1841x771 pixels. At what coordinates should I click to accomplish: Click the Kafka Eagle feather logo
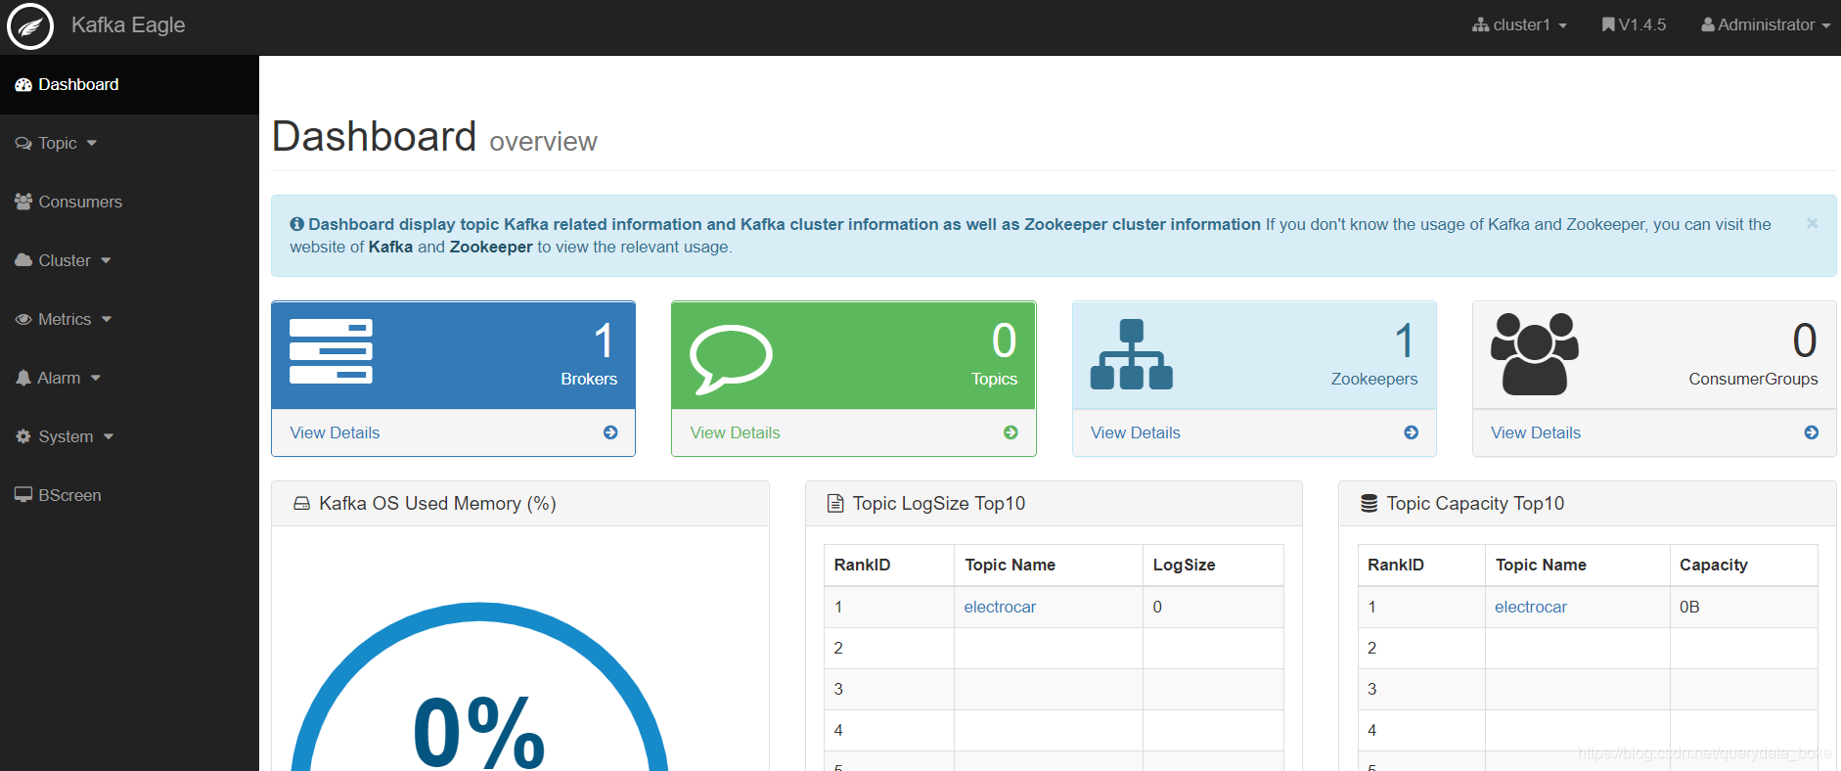tap(30, 26)
